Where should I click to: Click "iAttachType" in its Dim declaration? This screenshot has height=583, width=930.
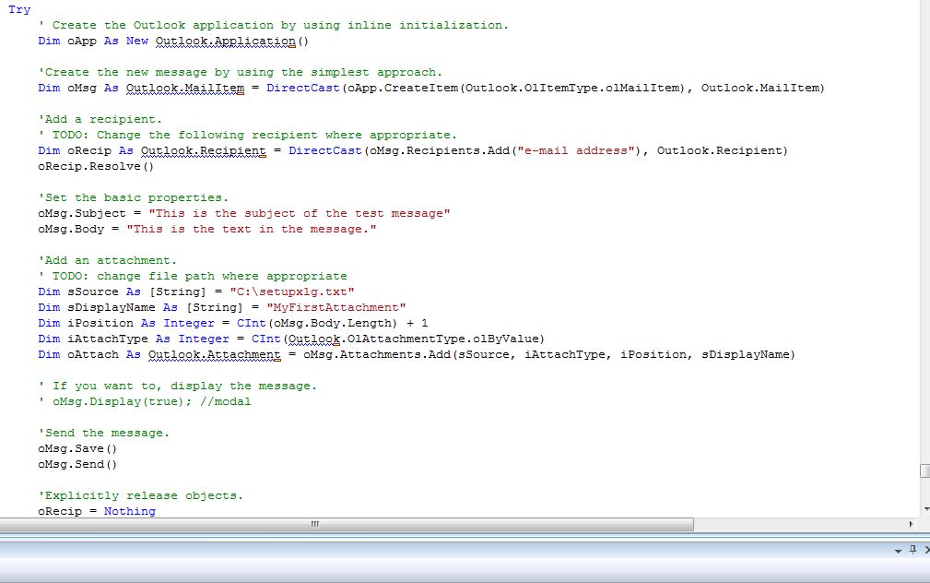tap(108, 339)
